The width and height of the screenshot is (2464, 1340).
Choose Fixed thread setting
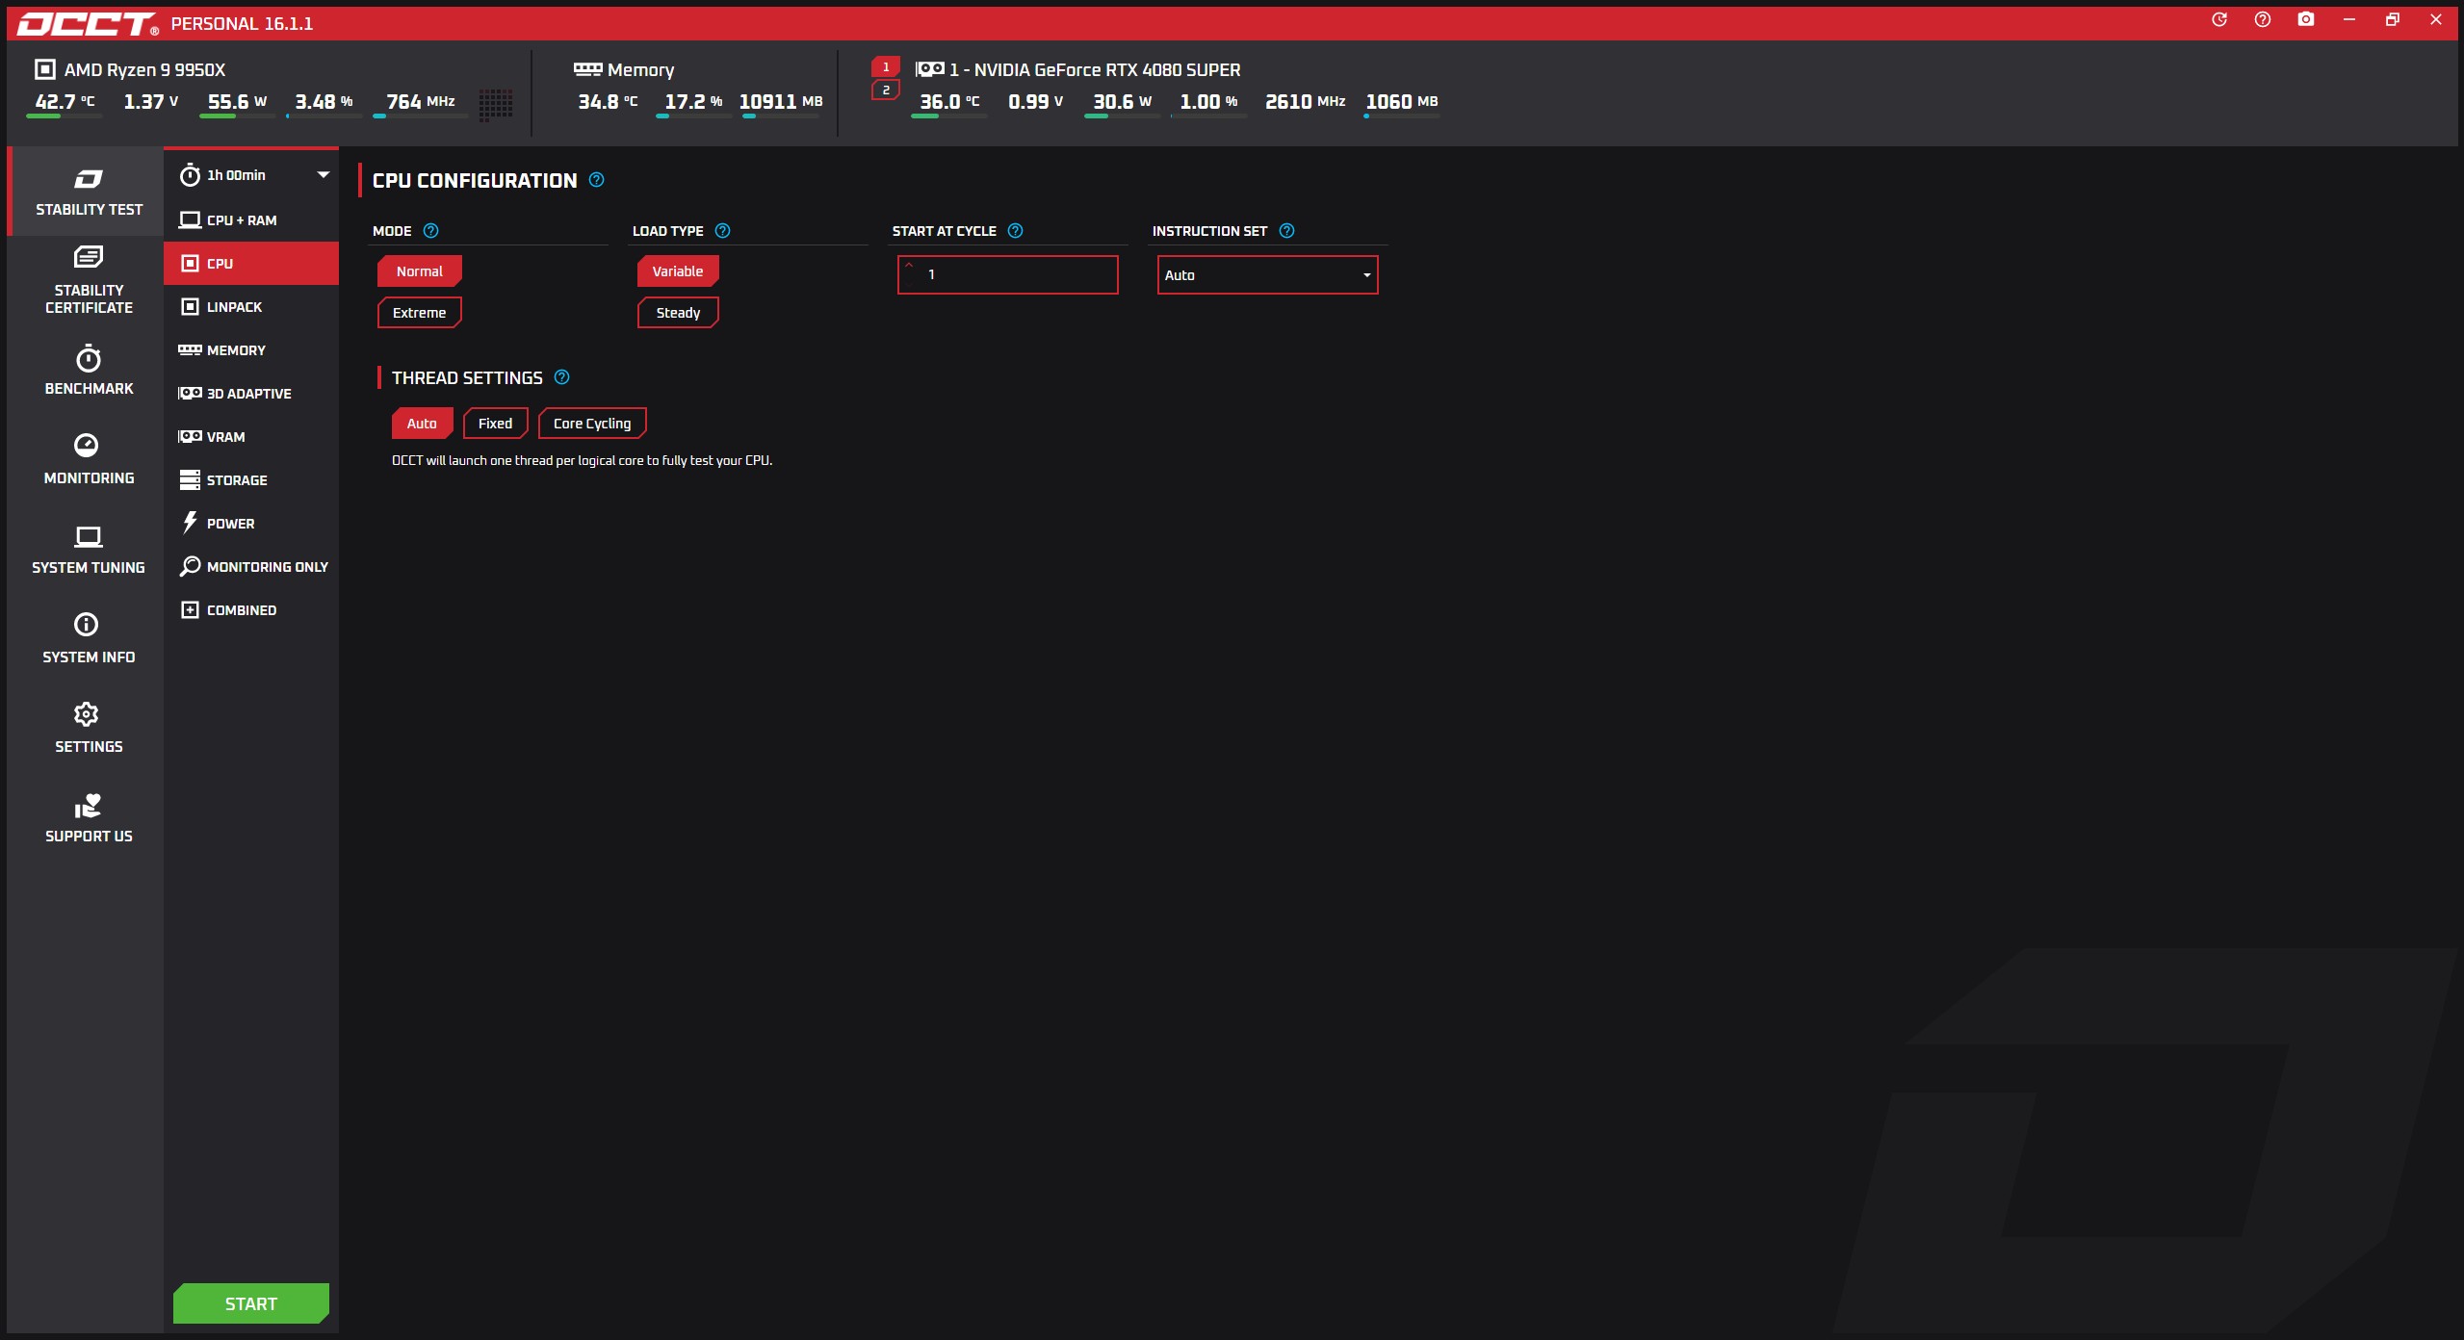click(495, 424)
